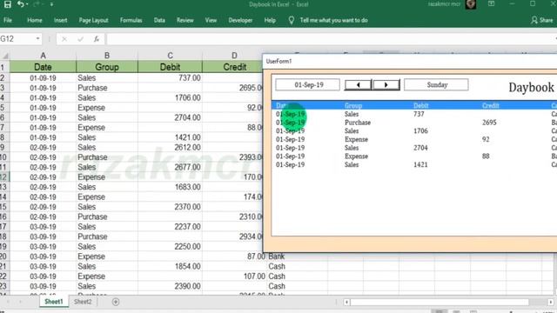Click the user account avatar
This screenshot has width=557, height=313.
click(471, 4)
